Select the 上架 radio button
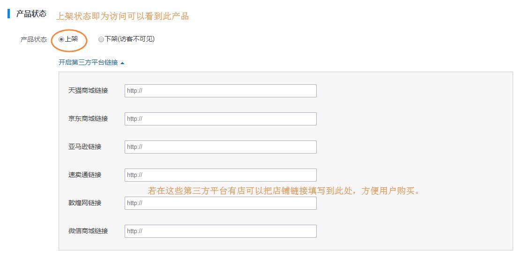This screenshot has height=257, width=530. (x=61, y=40)
